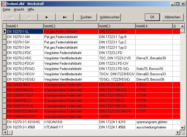Screen dimensions: 187x137
Task: Click the previous record arrow button
Action: [29, 17]
